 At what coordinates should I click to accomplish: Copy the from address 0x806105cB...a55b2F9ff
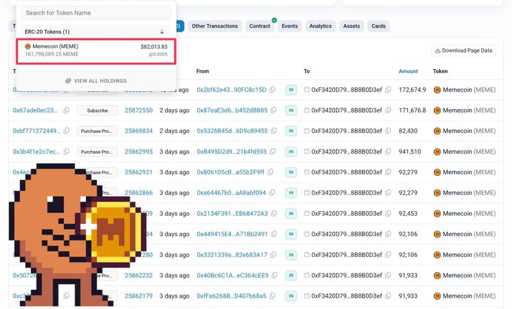(270, 172)
